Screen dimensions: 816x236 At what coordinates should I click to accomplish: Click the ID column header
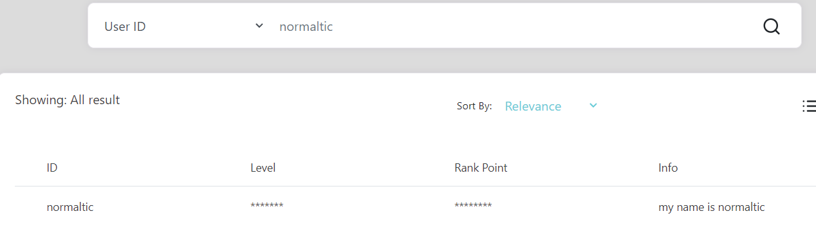click(52, 168)
